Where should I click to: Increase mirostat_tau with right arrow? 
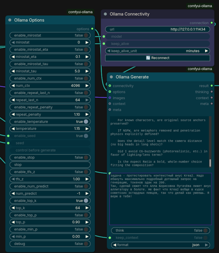point(87,71)
